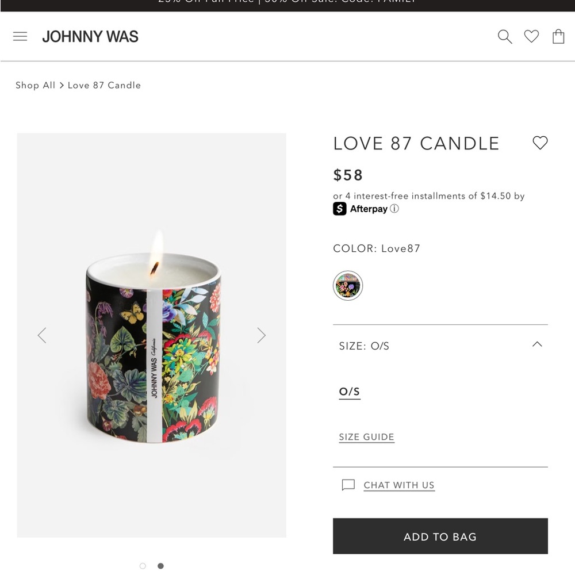The height and width of the screenshot is (575, 575).
Task: Open the Size Guide link
Action: pyautogui.click(x=366, y=437)
